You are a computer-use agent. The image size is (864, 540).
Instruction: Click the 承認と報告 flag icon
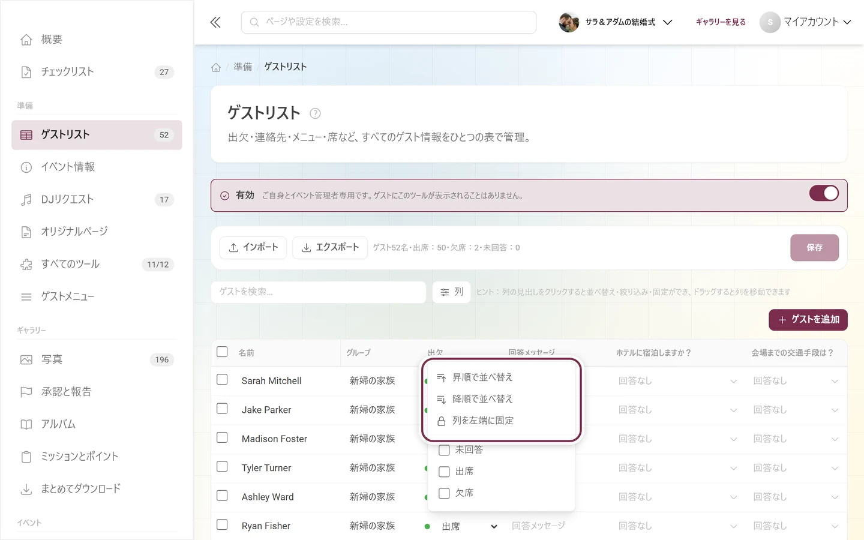[x=26, y=392]
